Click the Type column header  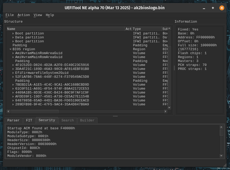point(146,29)
